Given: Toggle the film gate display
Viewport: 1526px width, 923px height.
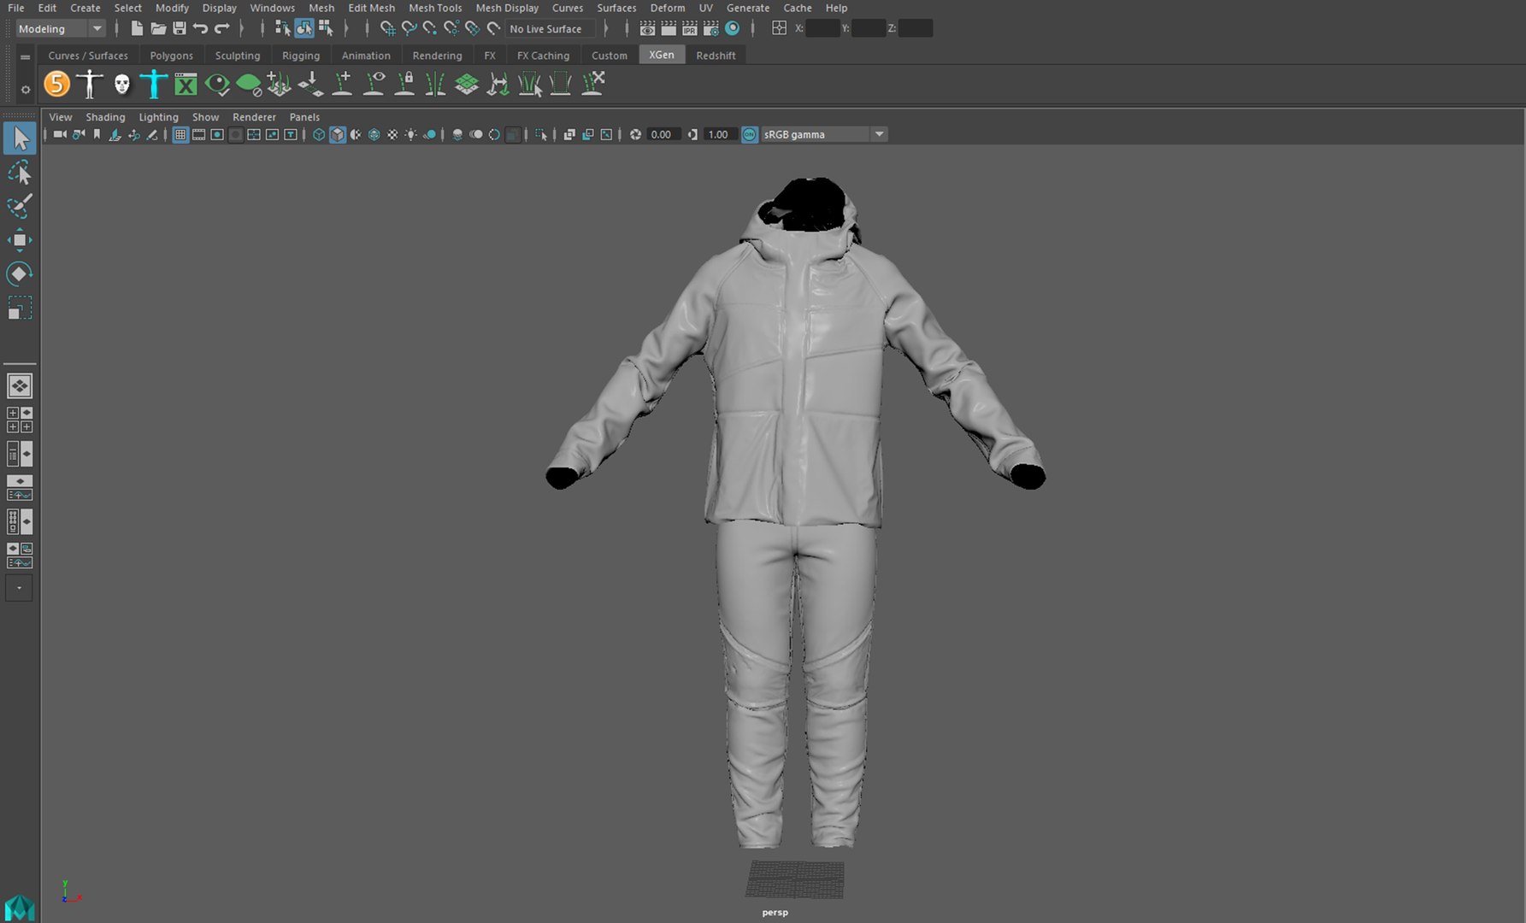Looking at the screenshot, I should [x=198, y=134].
